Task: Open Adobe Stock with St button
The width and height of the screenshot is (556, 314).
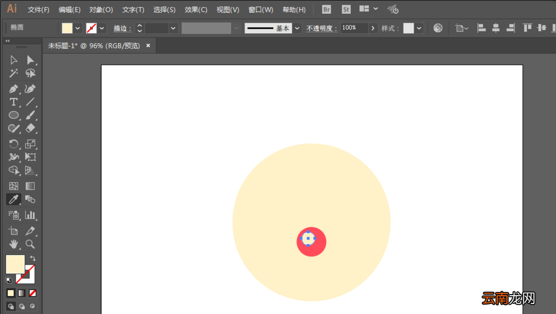Action: 346,9
